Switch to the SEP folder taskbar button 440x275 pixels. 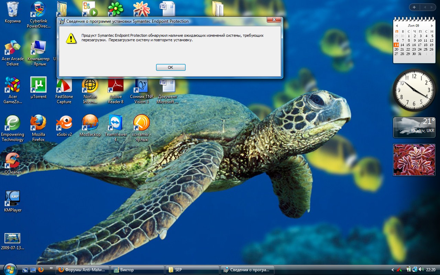point(192,270)
